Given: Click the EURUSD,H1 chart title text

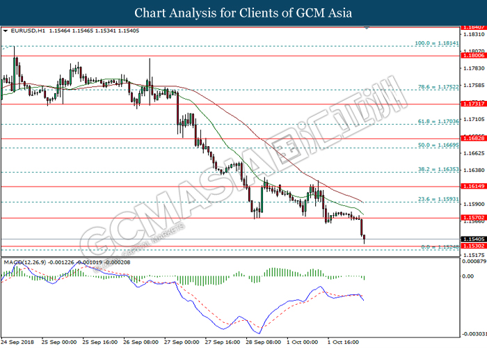Looking at the screenshot, I should 28,31.
